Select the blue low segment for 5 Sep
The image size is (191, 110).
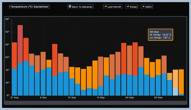pyautogui.click(x=43, y=82)
